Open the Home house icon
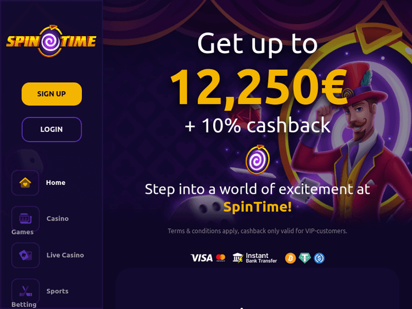This screenshot has height=309, width=412. [x=25, y=183]
